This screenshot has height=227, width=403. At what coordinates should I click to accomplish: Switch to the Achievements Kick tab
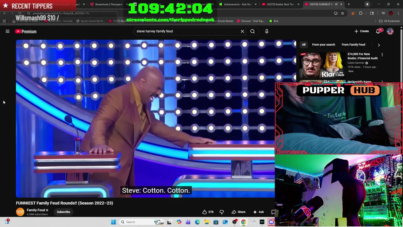[238, 4]
